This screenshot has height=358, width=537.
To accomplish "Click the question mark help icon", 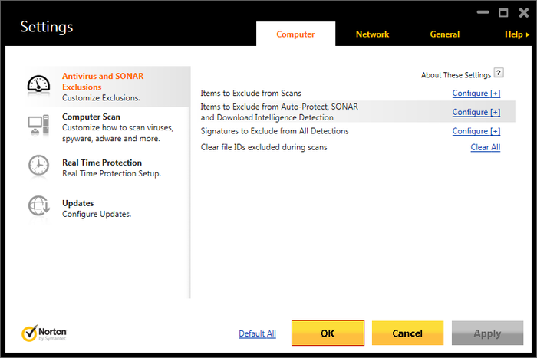I will pos(499,74).
